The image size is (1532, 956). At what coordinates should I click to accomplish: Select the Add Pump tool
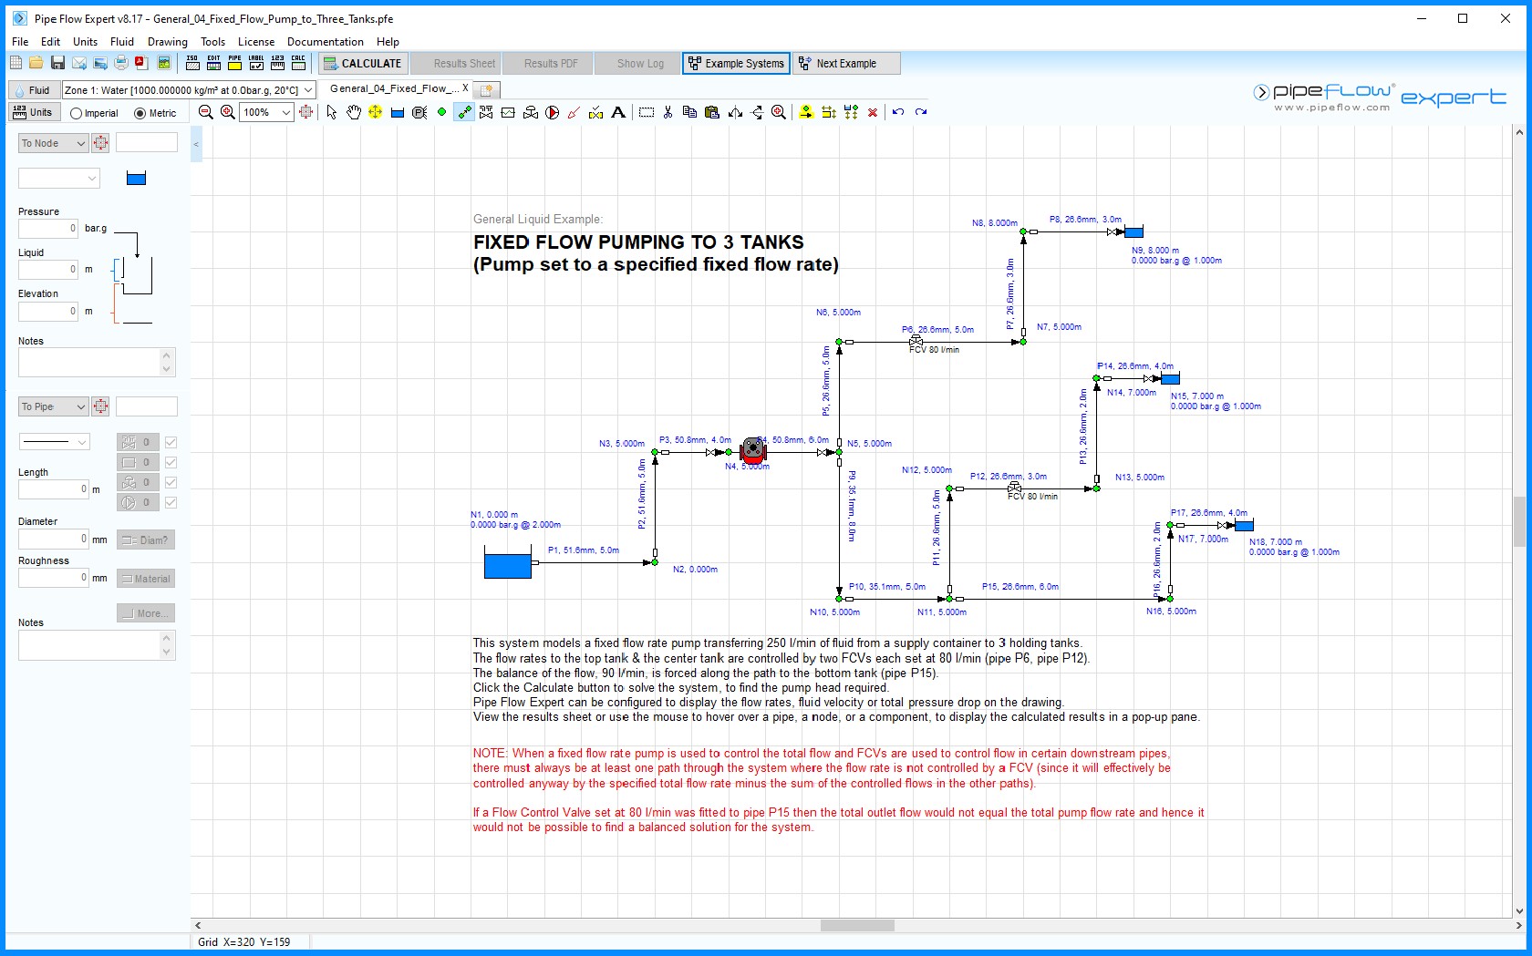coord(553,112)
